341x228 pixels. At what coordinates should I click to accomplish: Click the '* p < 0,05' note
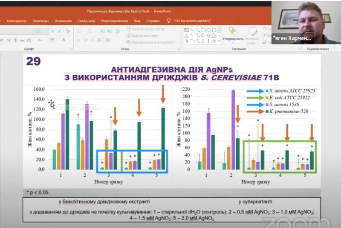click(x=38, y=193)
